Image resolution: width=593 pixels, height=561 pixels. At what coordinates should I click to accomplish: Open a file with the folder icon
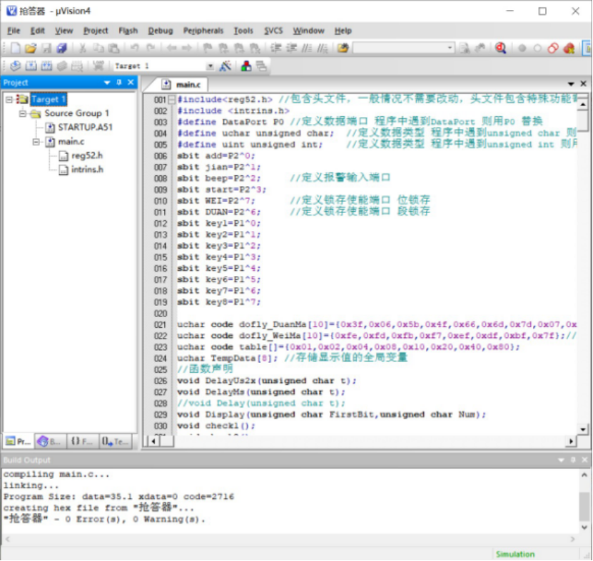31,48
